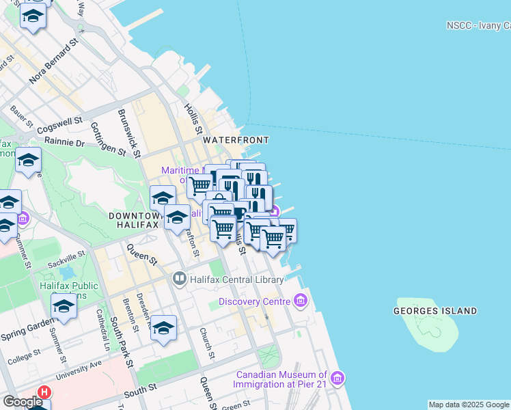Open the Google logo link
Image resolution: width=511 pixels, height=410 pixels.
[x=23, y=402]
